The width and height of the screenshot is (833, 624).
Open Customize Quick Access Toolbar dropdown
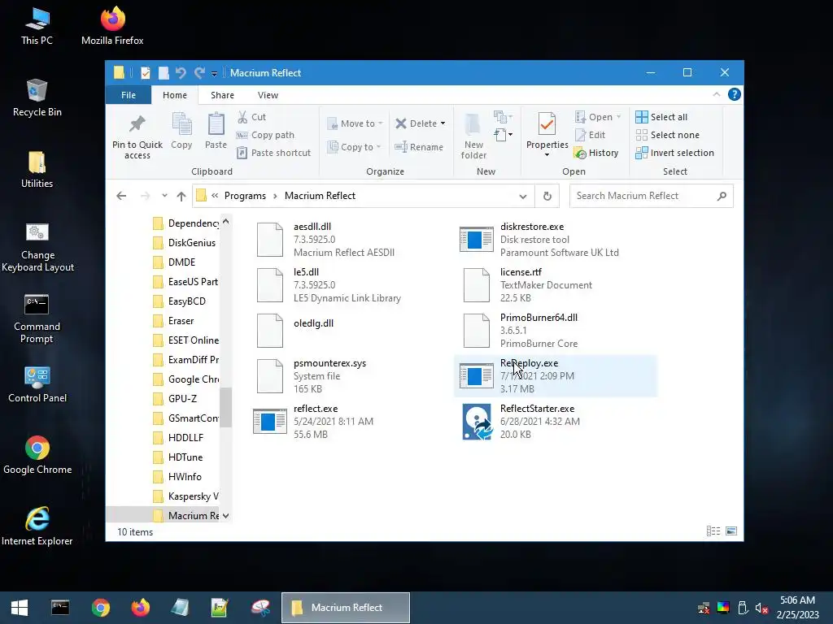pos(214,73)
